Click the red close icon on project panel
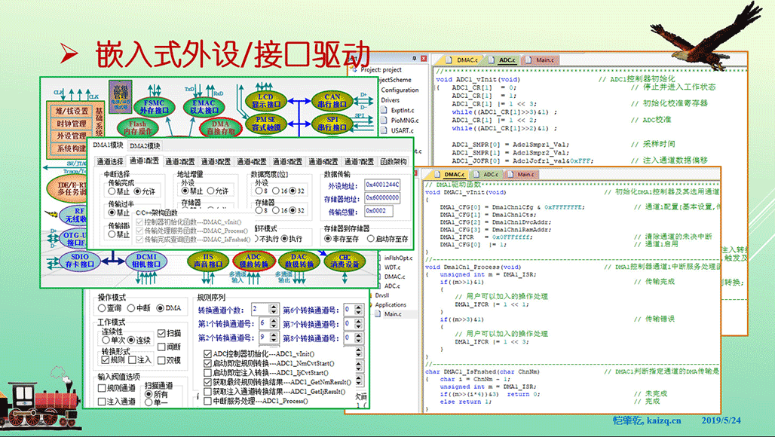Screen dimensions: 775x437 pyautogui.click(x=424, y=58)
